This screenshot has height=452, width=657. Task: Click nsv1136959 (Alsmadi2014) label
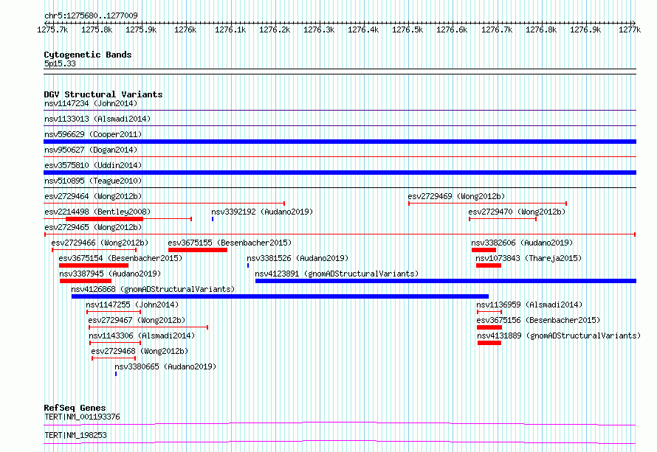(529, 305)
